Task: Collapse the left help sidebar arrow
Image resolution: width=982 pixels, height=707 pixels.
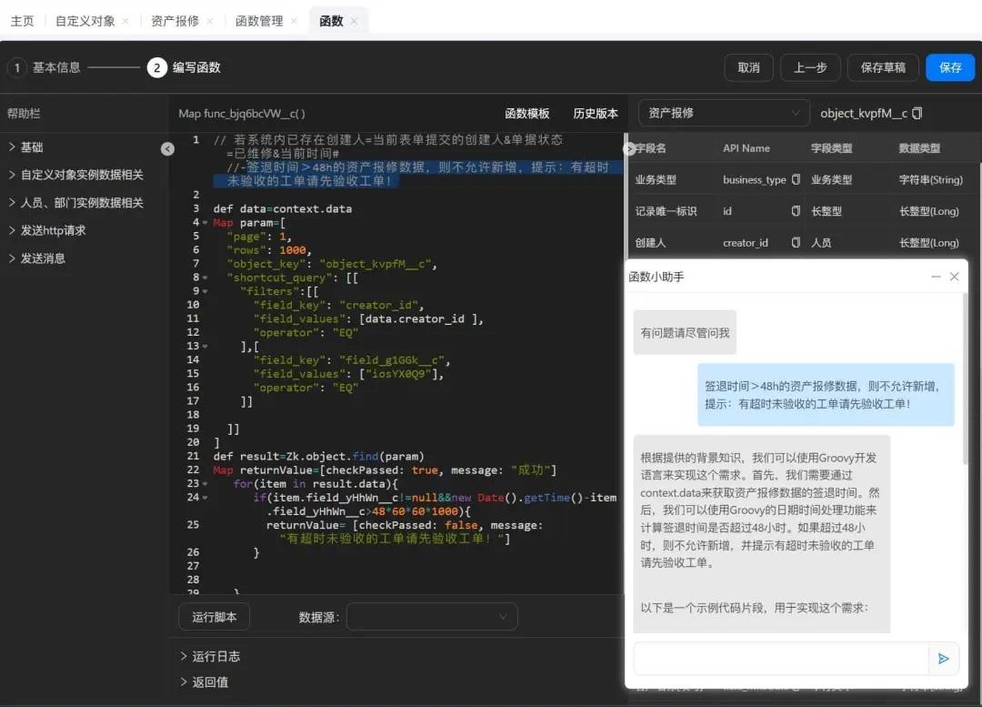Action: click(167, 148)
